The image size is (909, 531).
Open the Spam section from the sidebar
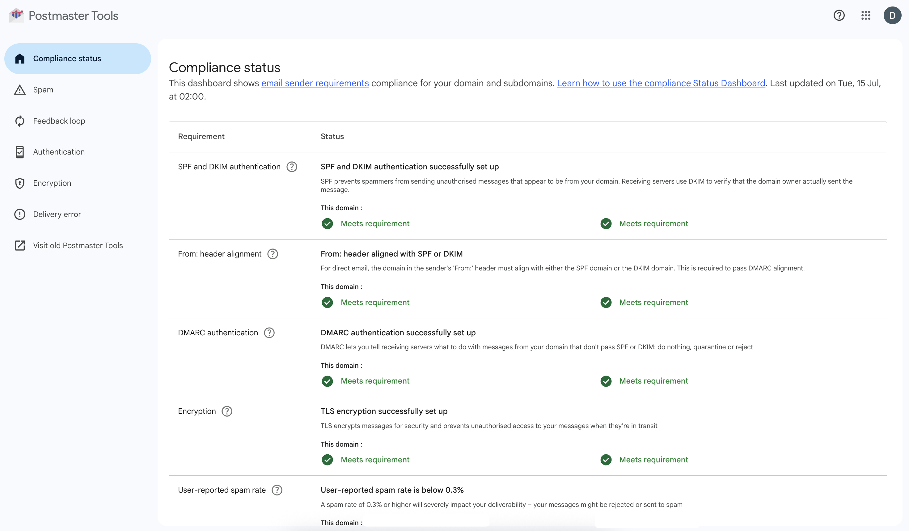click(x=43, y=89)
